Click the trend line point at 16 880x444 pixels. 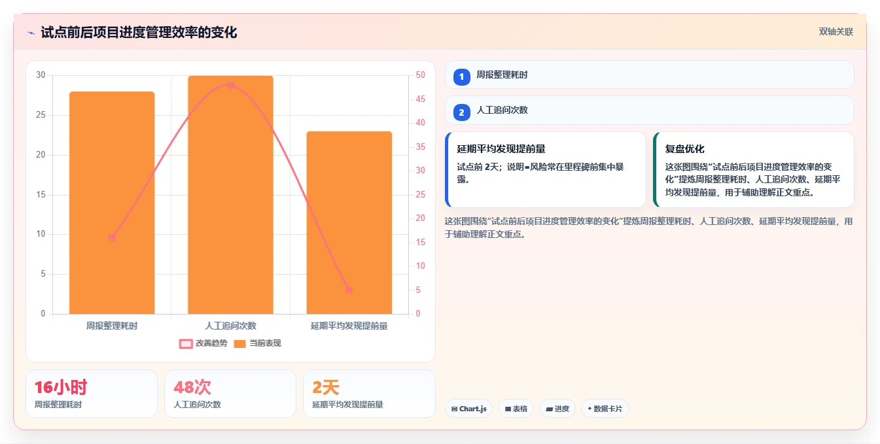click(x=112, y=237)
